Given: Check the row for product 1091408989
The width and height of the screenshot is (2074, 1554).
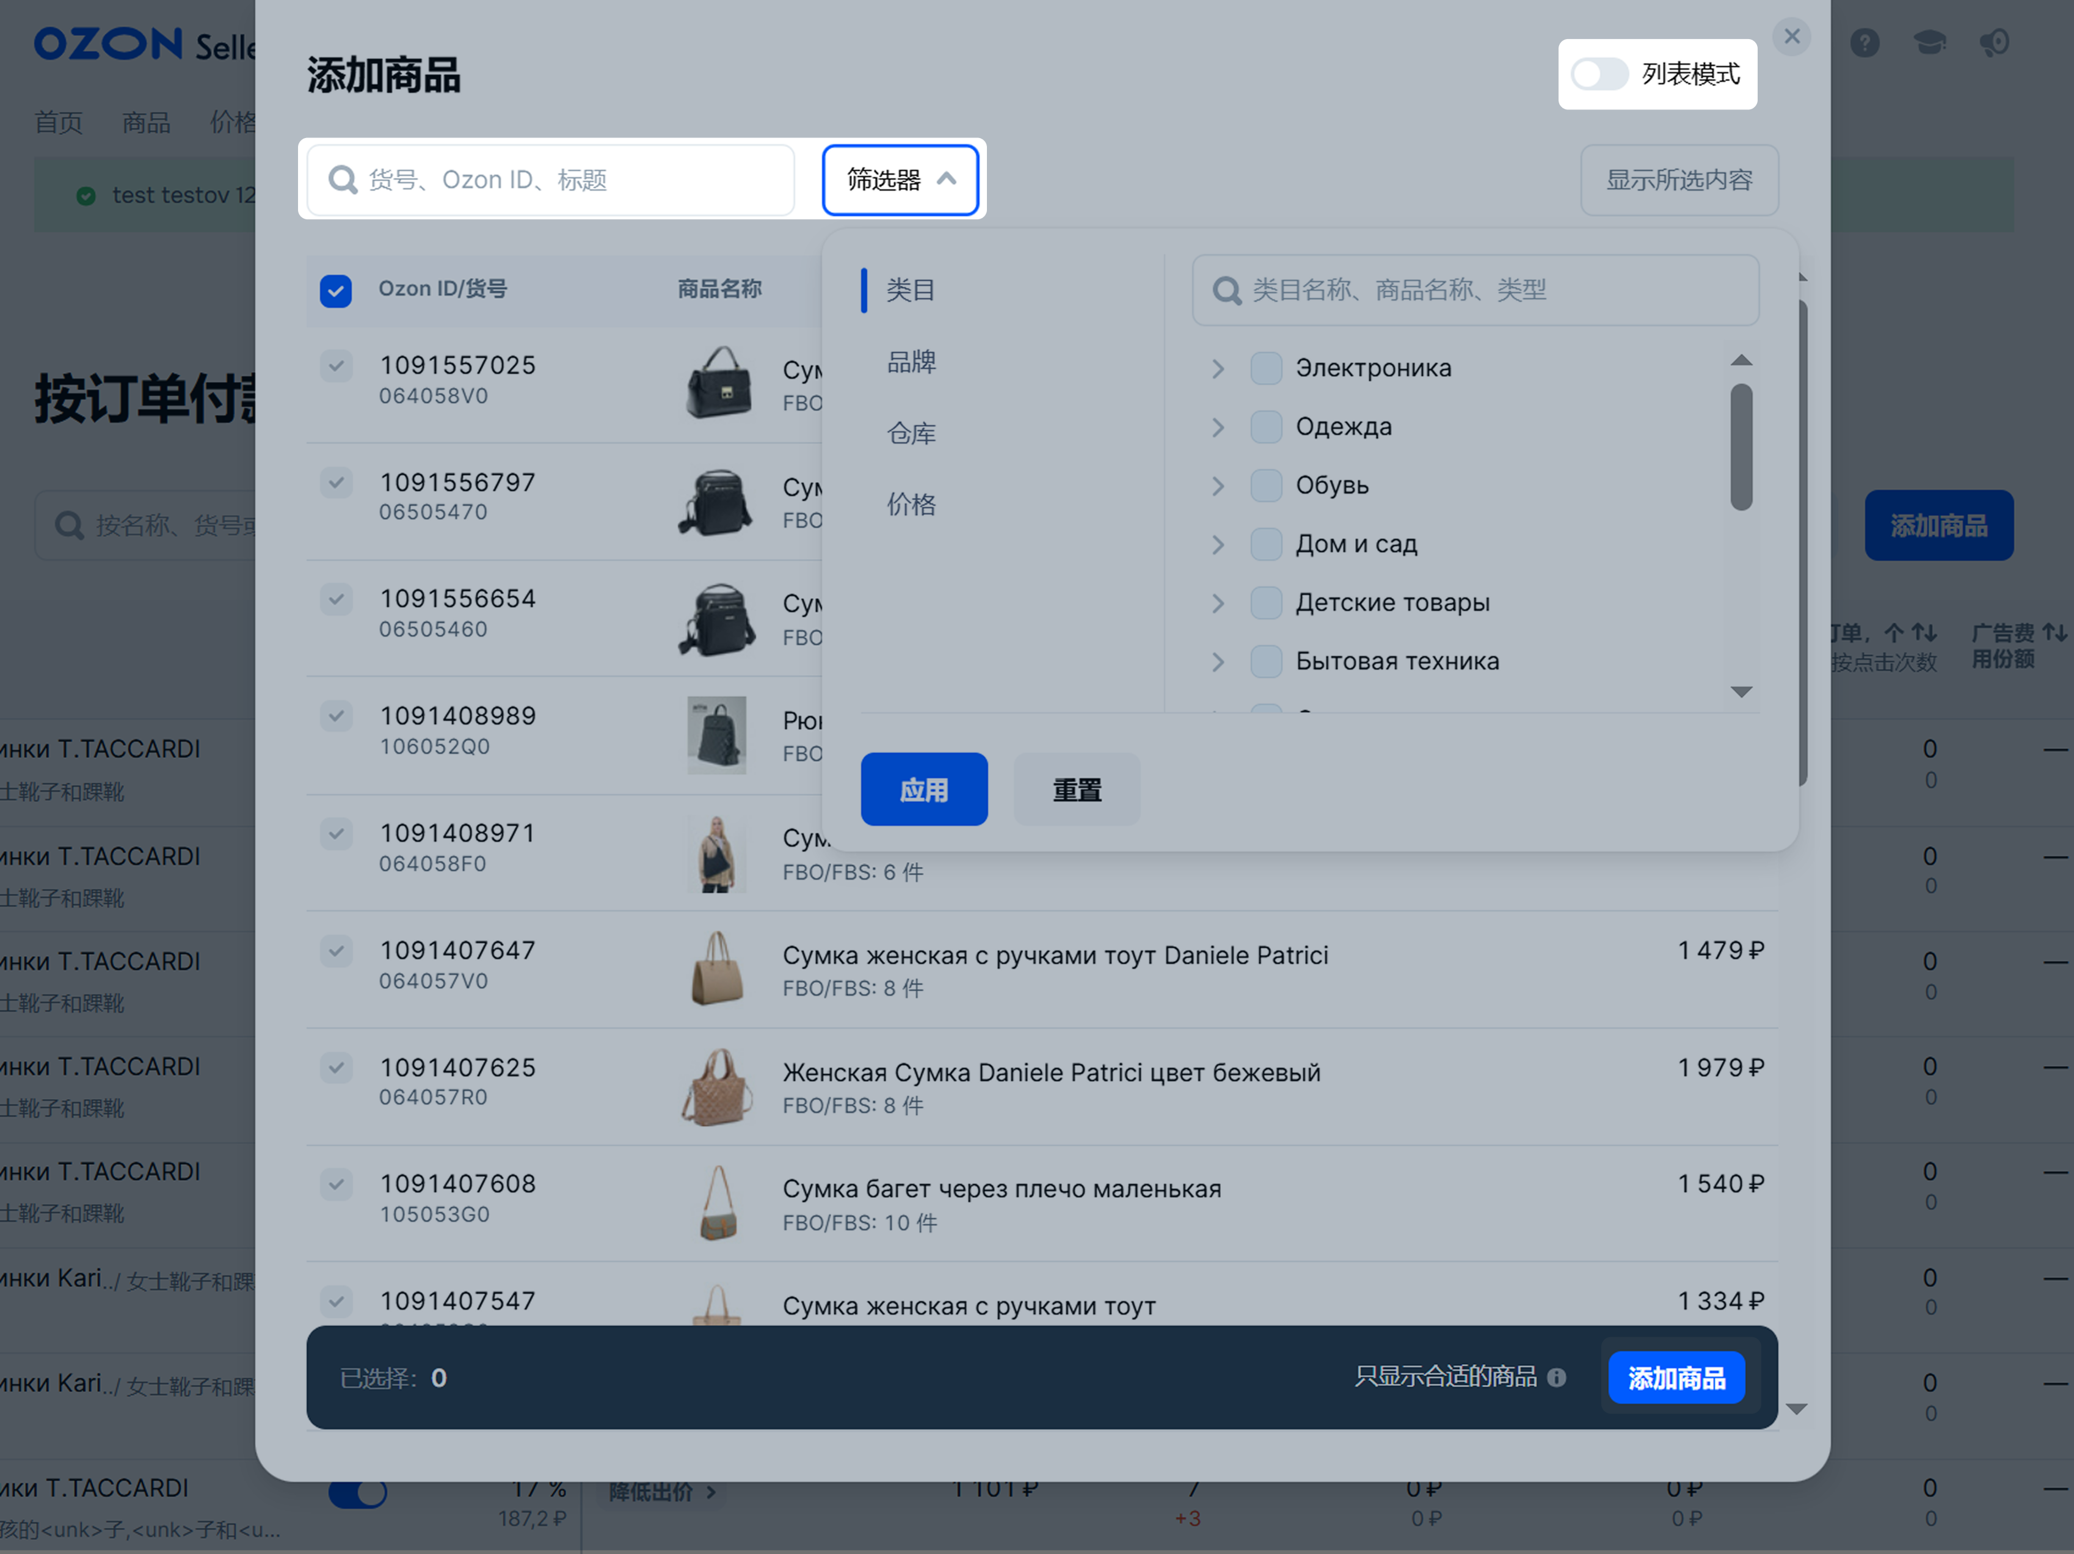Looking at the screenshot, I should coord(336,715).
